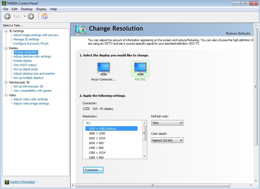The image size is (260, 189).
Task: Click the Forward arrow icon
Action: point(31,16)
